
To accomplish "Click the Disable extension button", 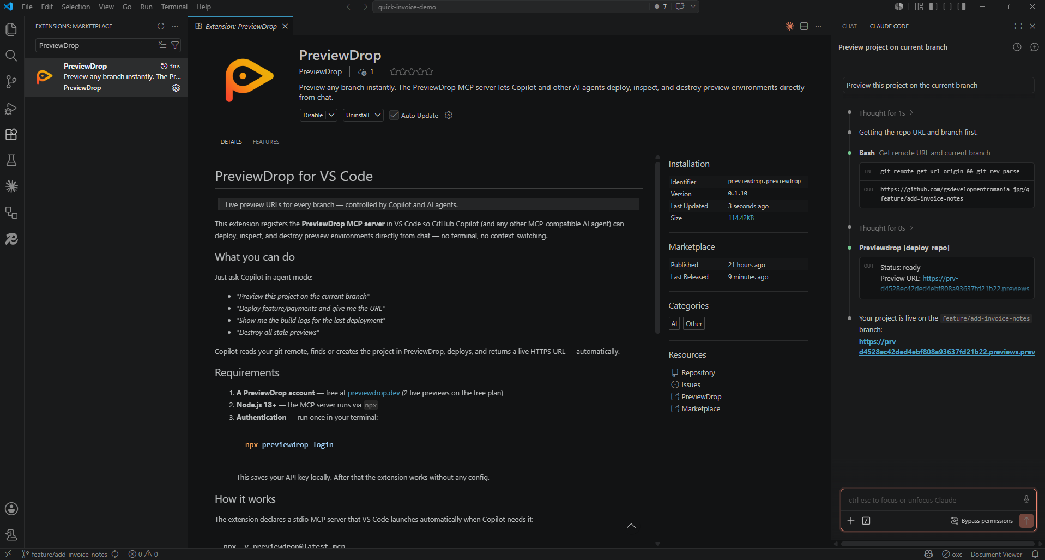I will [x=313, y=115].
